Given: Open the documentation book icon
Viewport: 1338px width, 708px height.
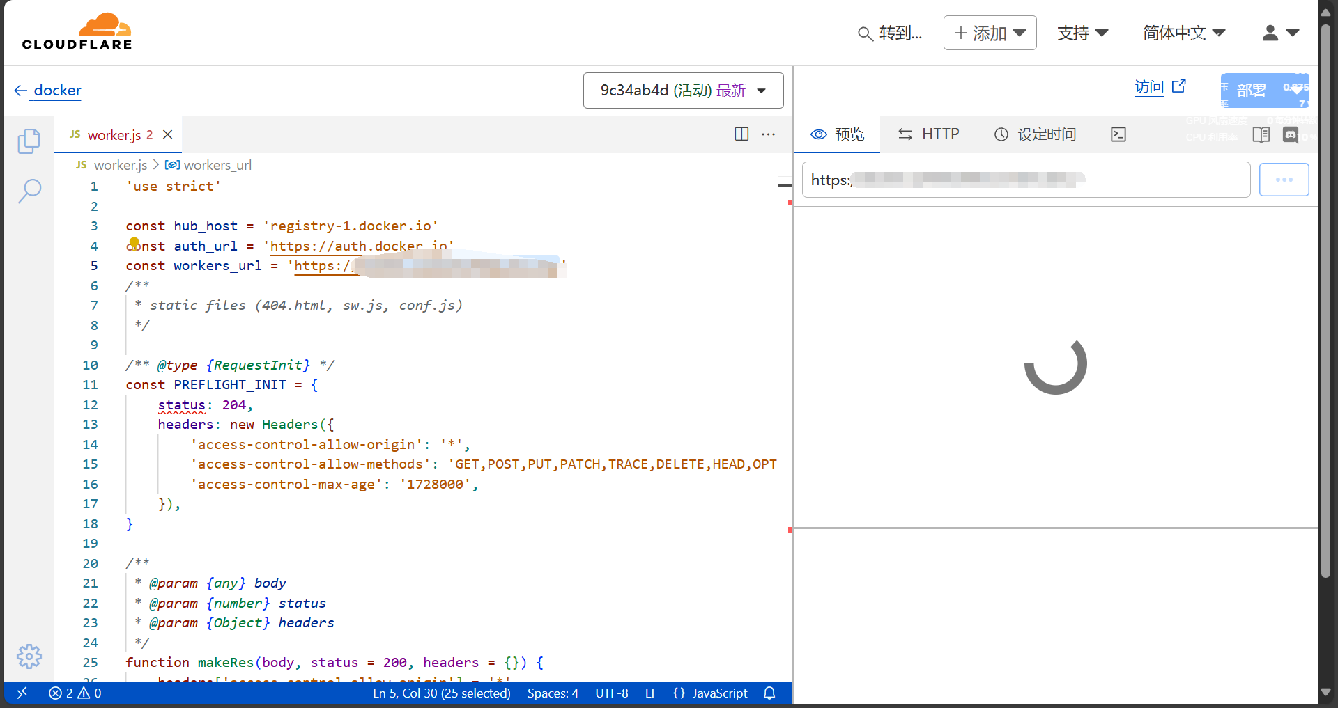Looking at the screenshot, I should point(1261,134).
